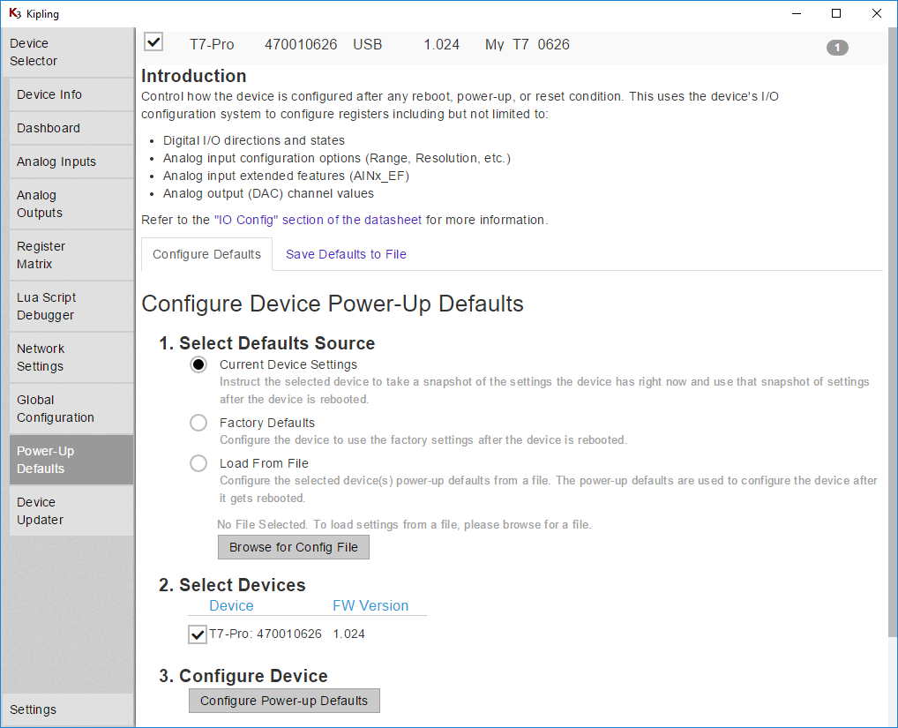Click the Configure Power-up Defaults button
Image resolution: width=898 pixels, height=728 pixels.
[284, 701]
